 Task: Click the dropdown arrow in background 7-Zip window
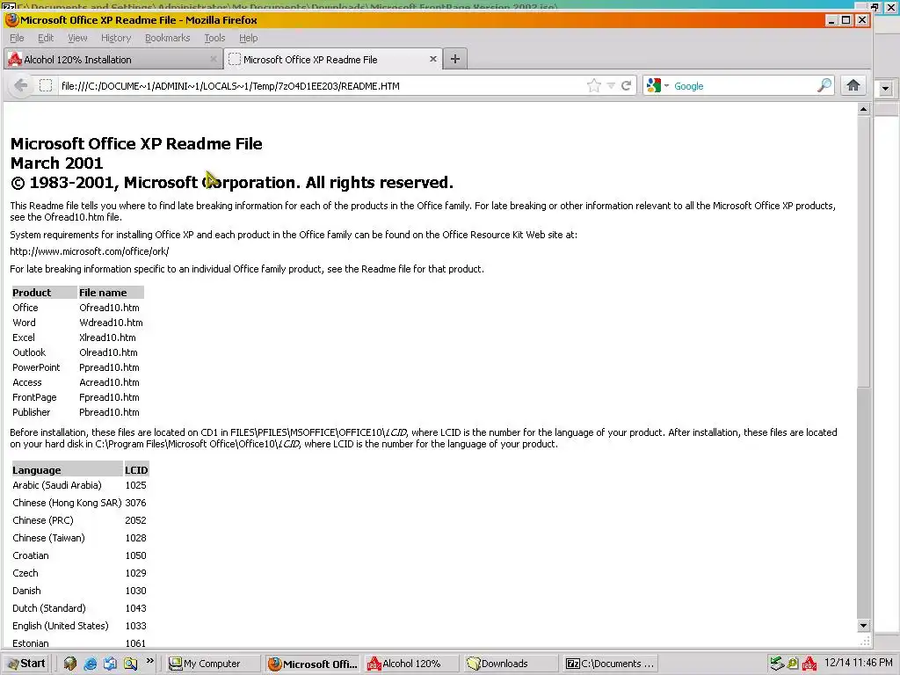(886, 89)
